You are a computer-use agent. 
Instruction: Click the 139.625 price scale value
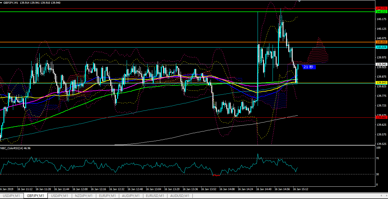coord(381,125)
